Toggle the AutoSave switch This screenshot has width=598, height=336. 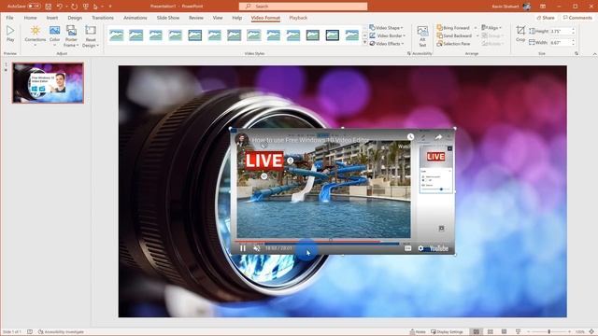click(34, 7)
